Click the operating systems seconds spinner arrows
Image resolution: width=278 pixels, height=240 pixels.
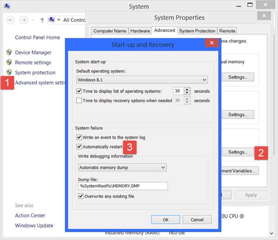coord(187,91)
